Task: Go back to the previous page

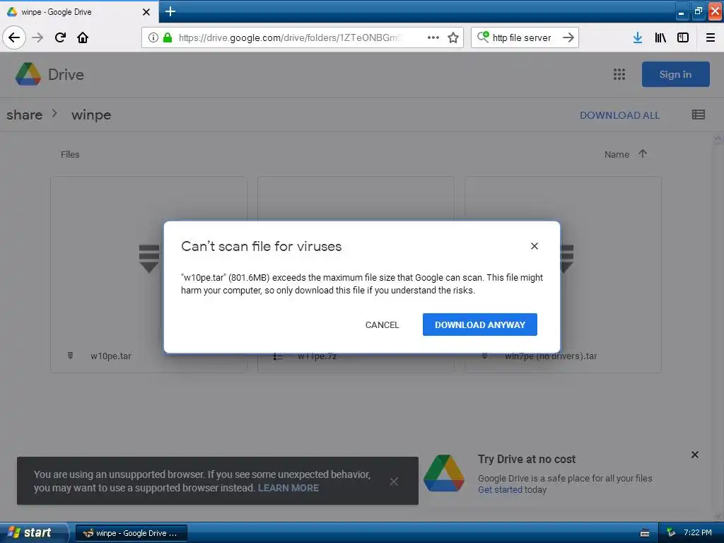Action: tap(14, 37)
